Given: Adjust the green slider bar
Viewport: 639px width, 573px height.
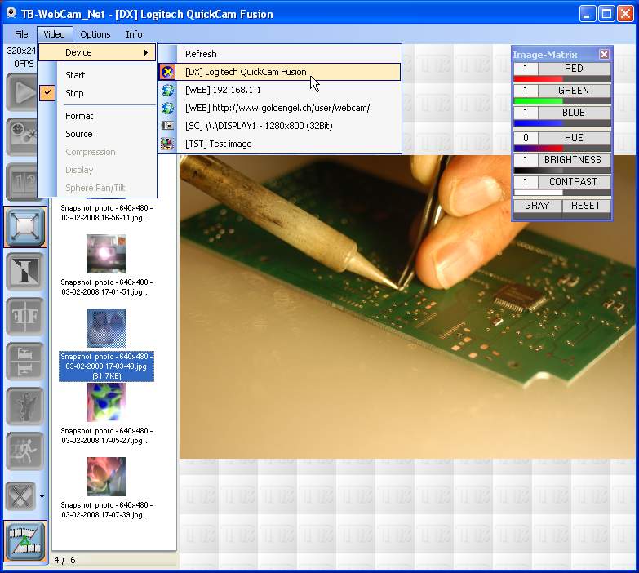Looking at the screenshot, I should point(562,101).
